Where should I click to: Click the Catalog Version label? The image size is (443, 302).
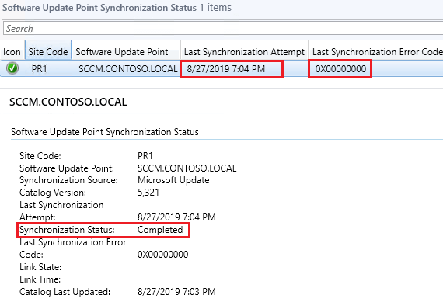[x=53, y=193]
